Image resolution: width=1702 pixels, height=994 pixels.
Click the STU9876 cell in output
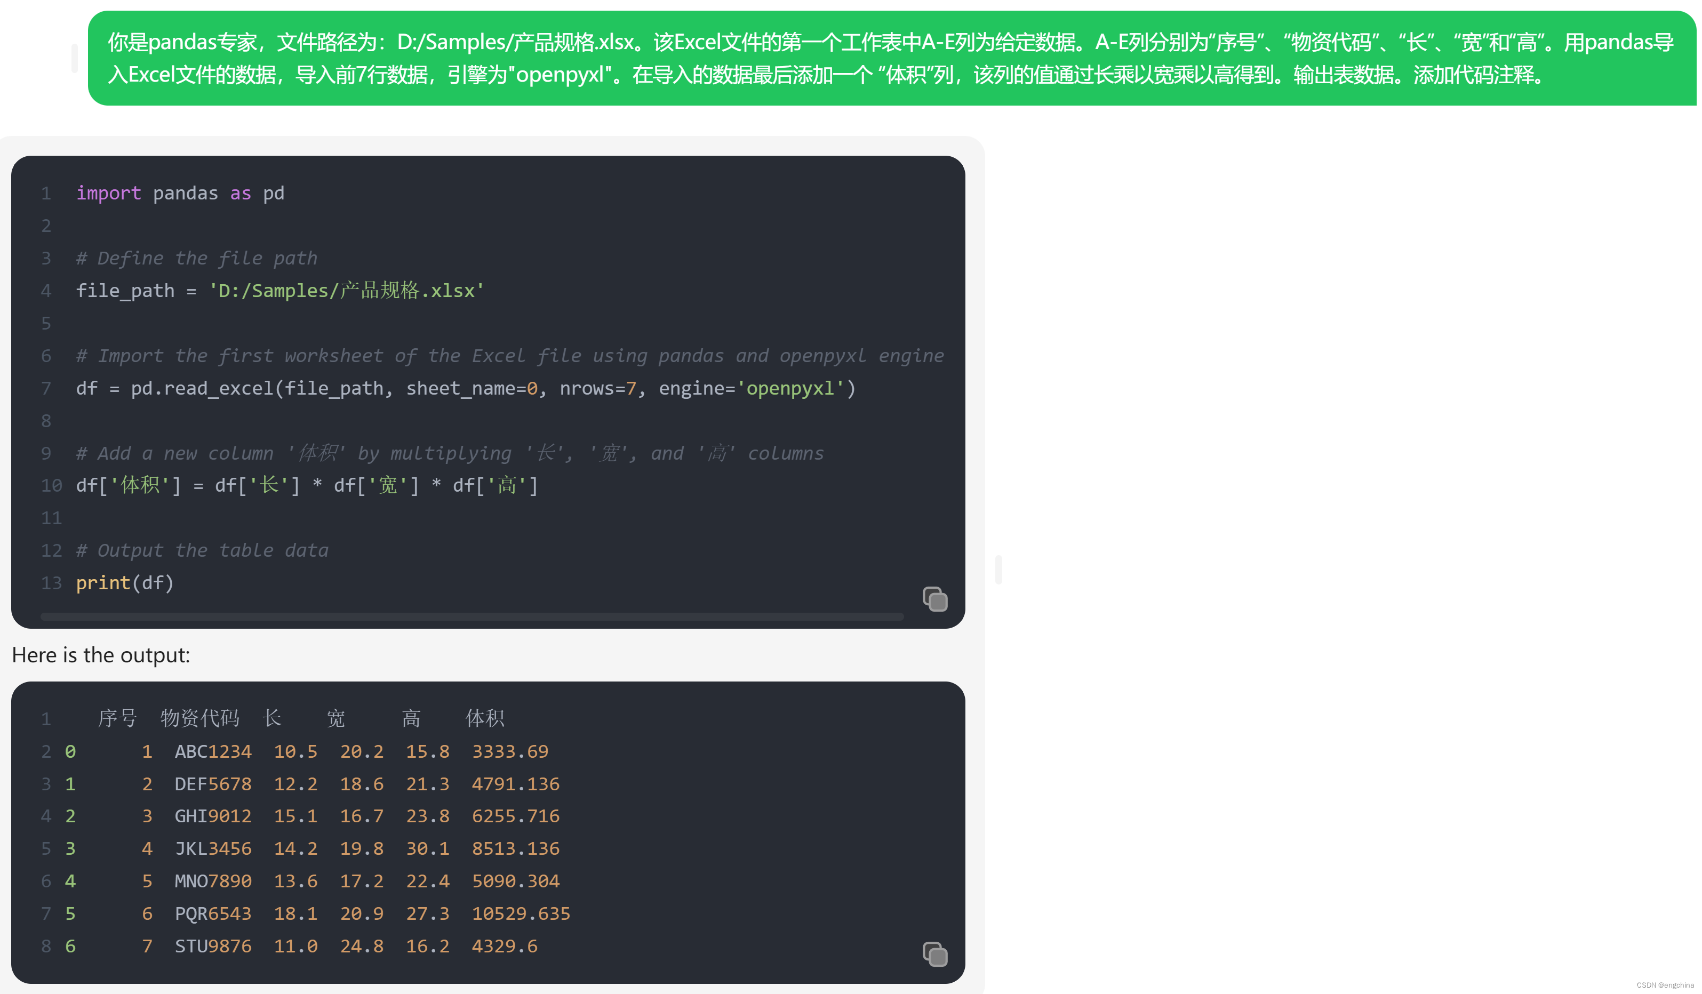213,946
